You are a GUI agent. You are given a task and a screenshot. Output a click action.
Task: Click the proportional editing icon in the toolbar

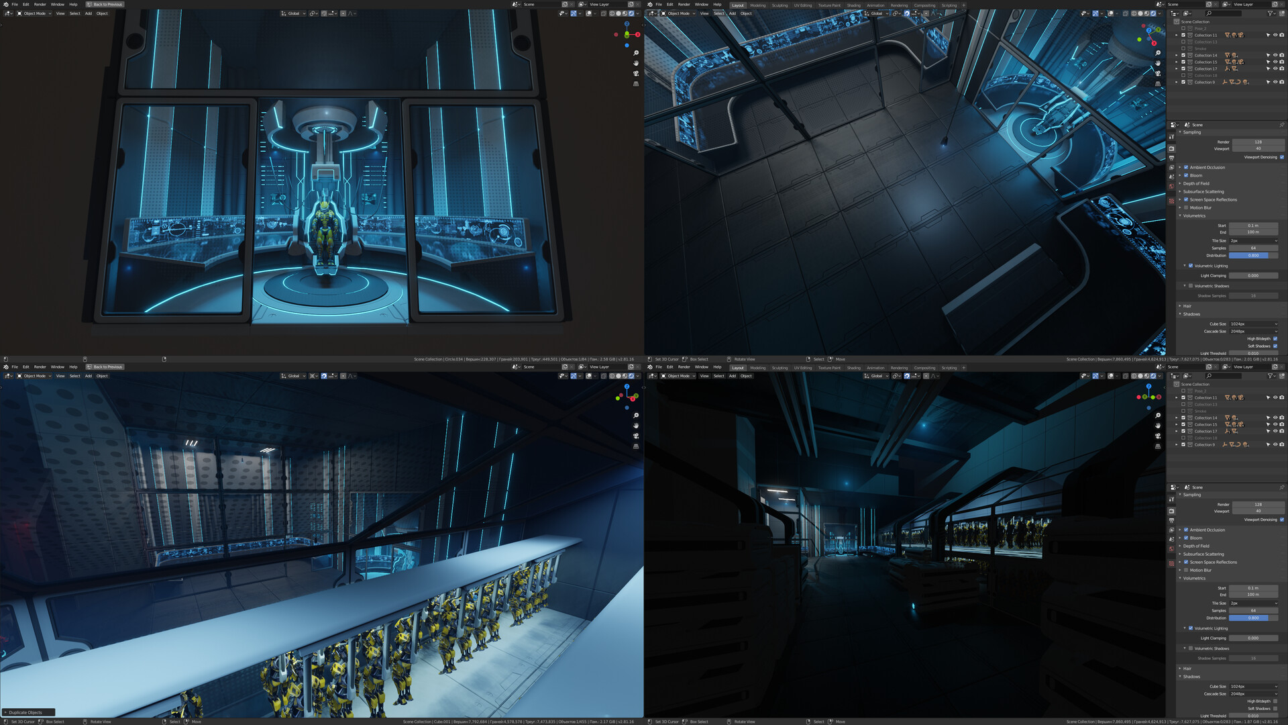point(343,13)
